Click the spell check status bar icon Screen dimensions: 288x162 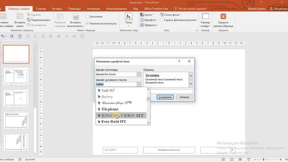pos(20,159)
